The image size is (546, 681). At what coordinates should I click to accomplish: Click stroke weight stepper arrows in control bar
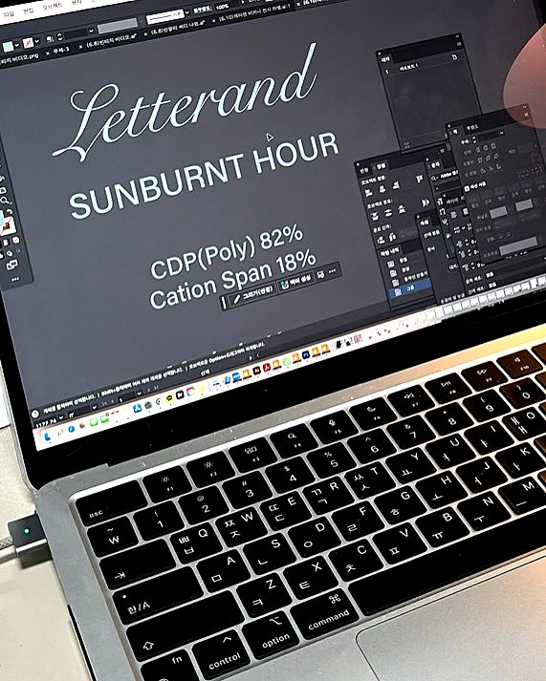[60, 37]
